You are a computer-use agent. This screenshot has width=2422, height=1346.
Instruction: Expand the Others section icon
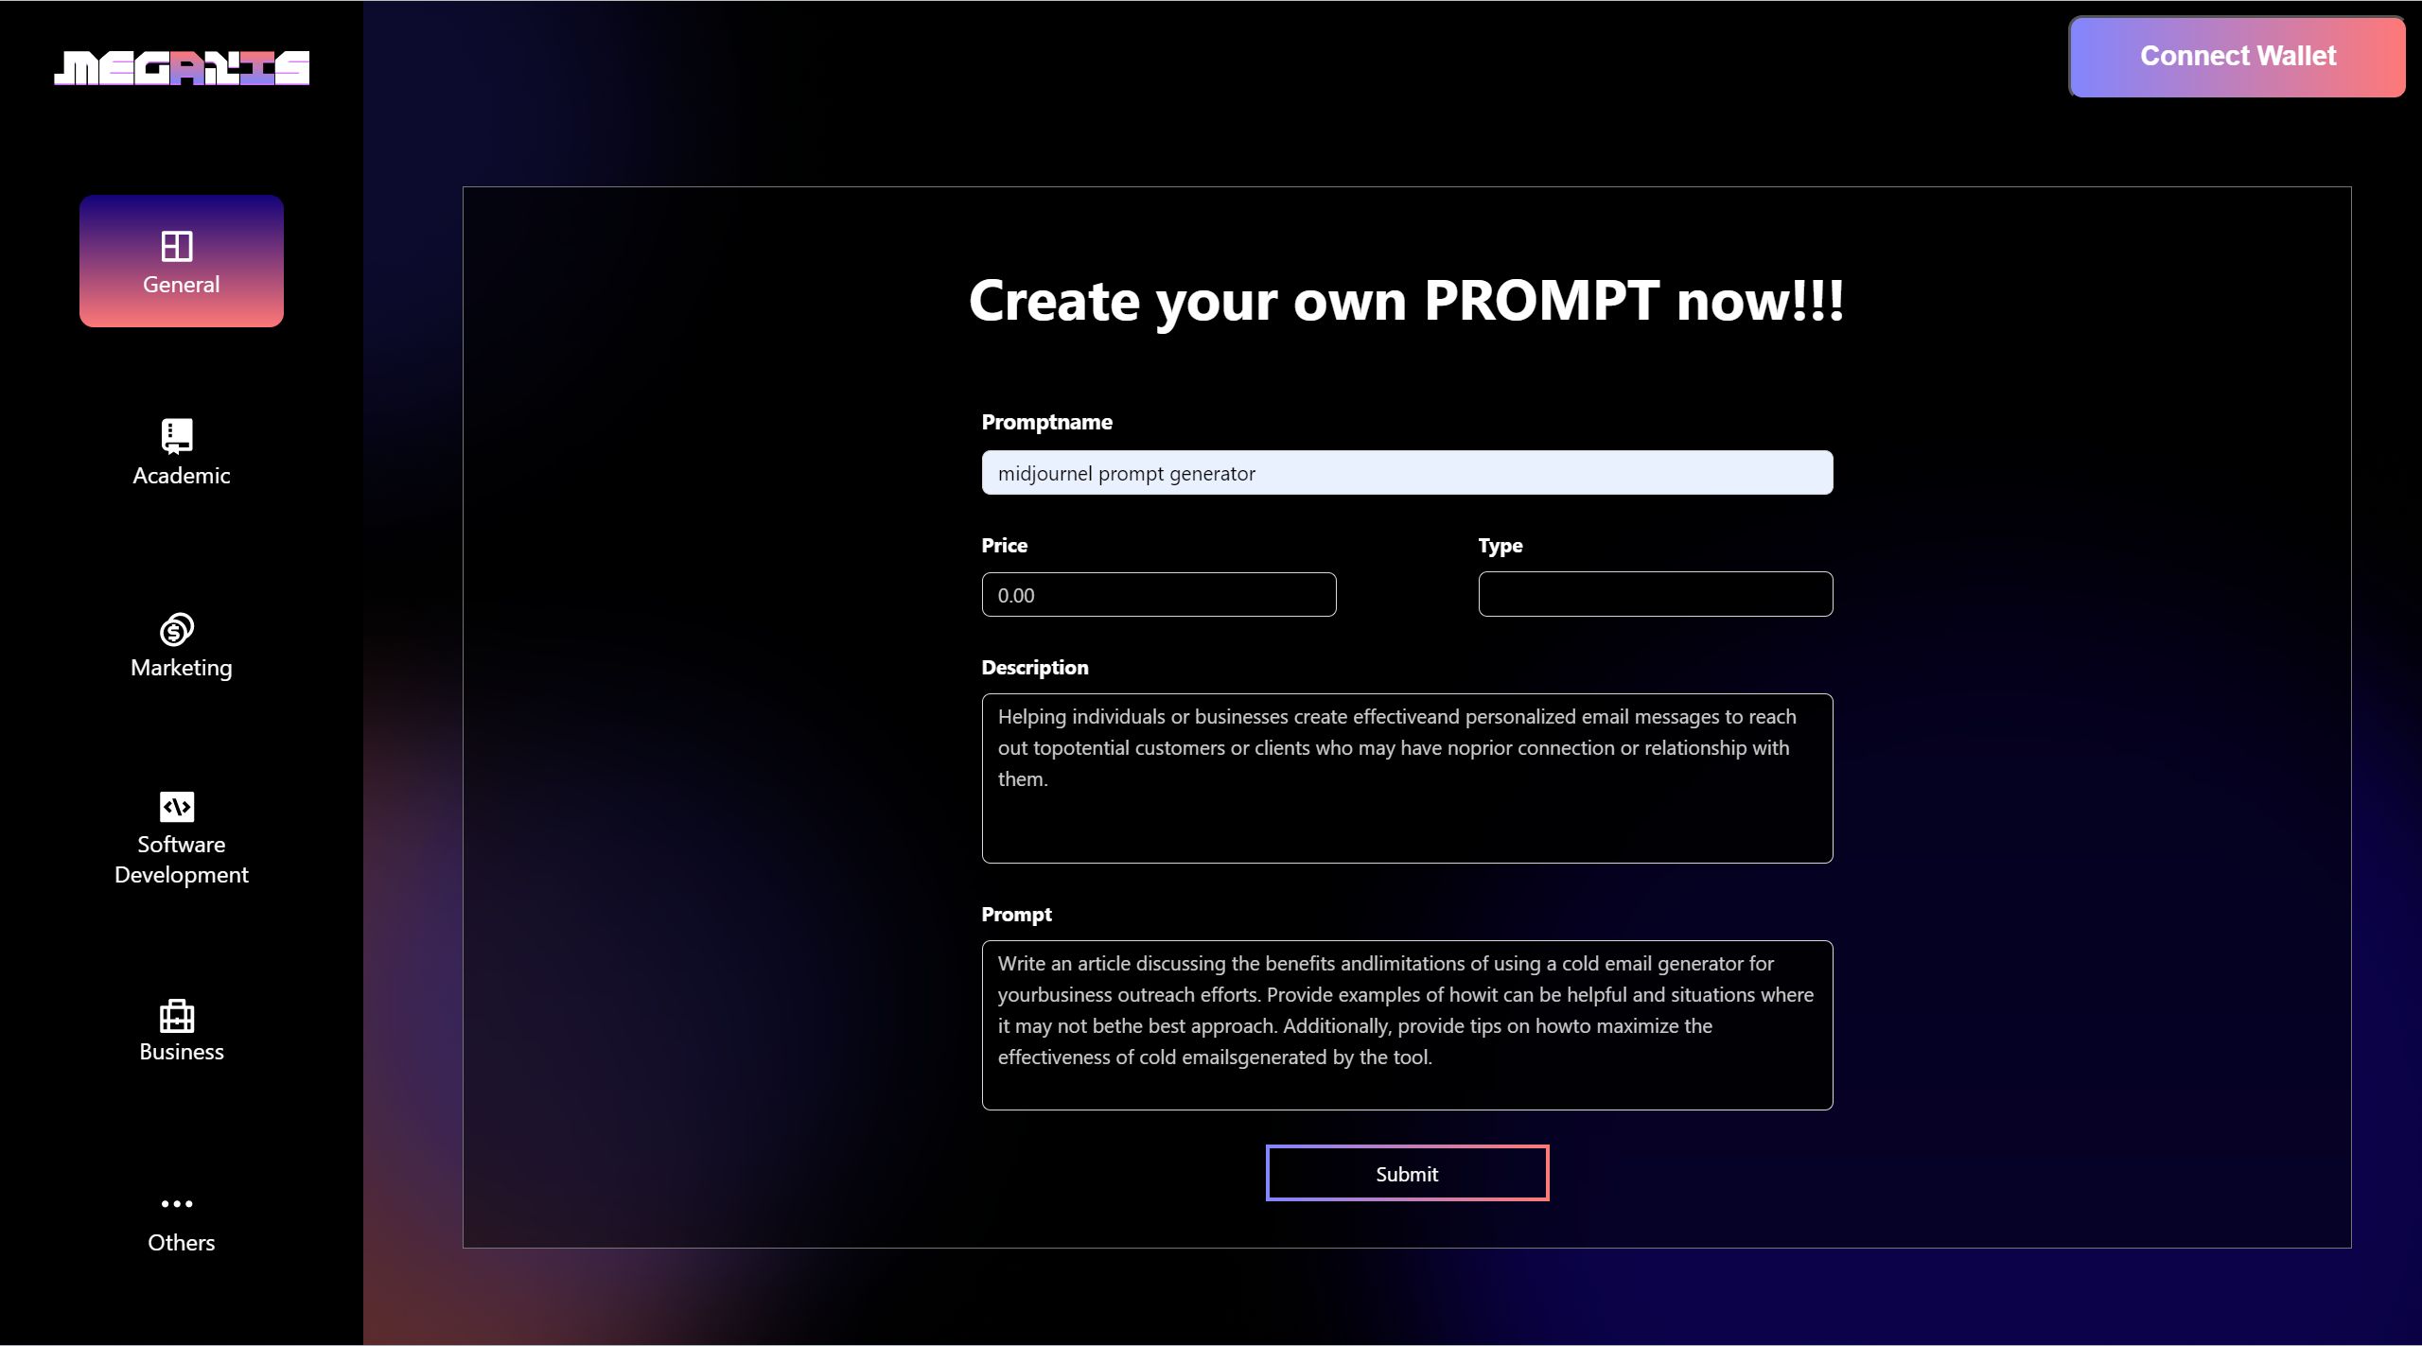pos(176,1205)
